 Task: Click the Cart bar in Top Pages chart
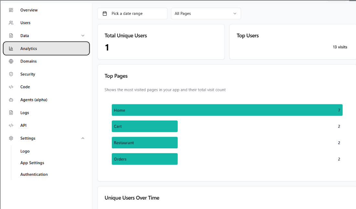point(145,126)
